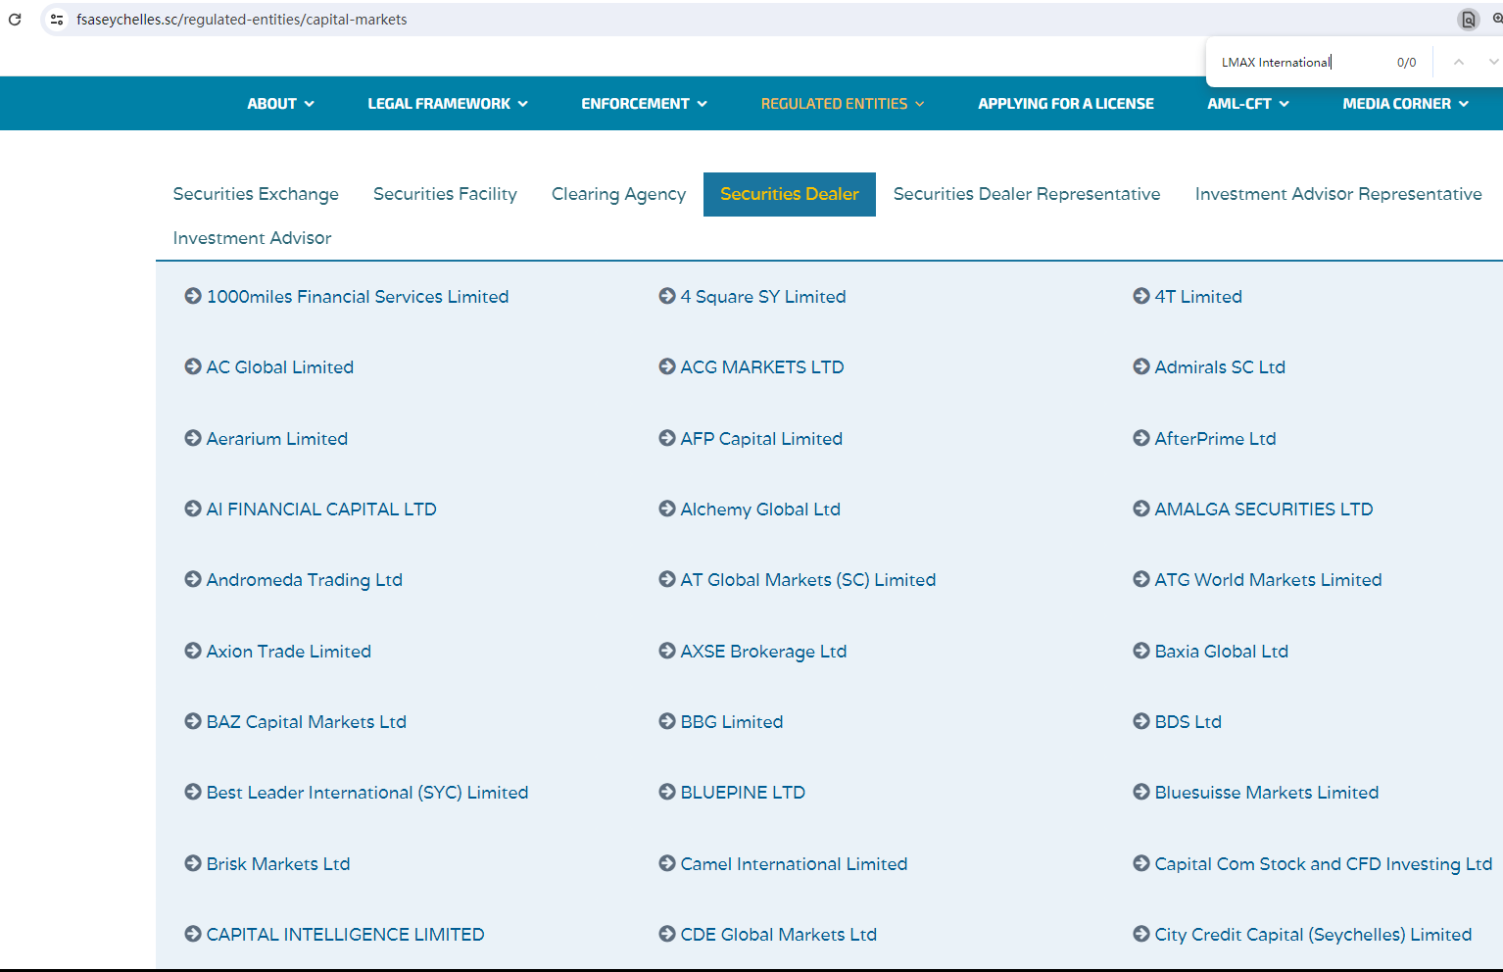Expand the MEDIA CORNER dropdown
Viewport: 1503px width, 972px height.
[1405, 104]
